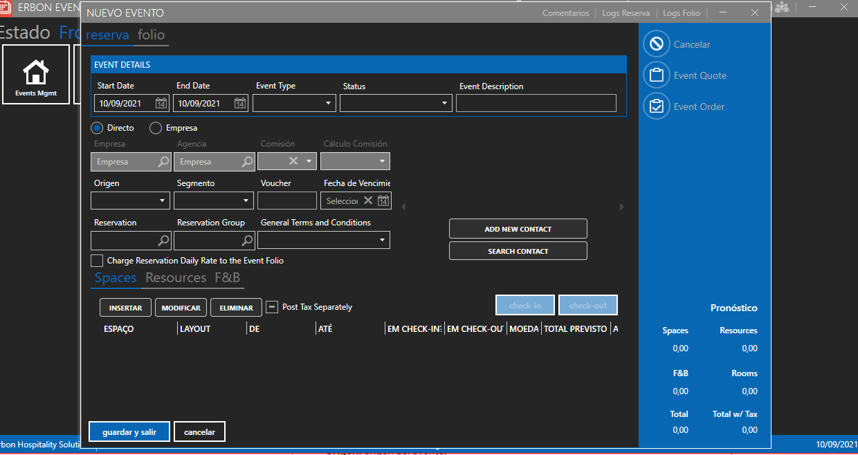Clear the Fecha de Vencimiento date
Image resolution: width=858 pixels, height=455 pixels.
tap(368, 201)
